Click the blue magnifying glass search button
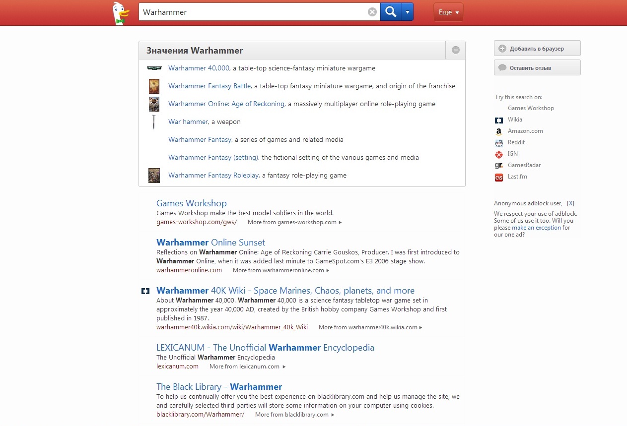The width and height of the screenshot is (627, 426). point(391,12)
